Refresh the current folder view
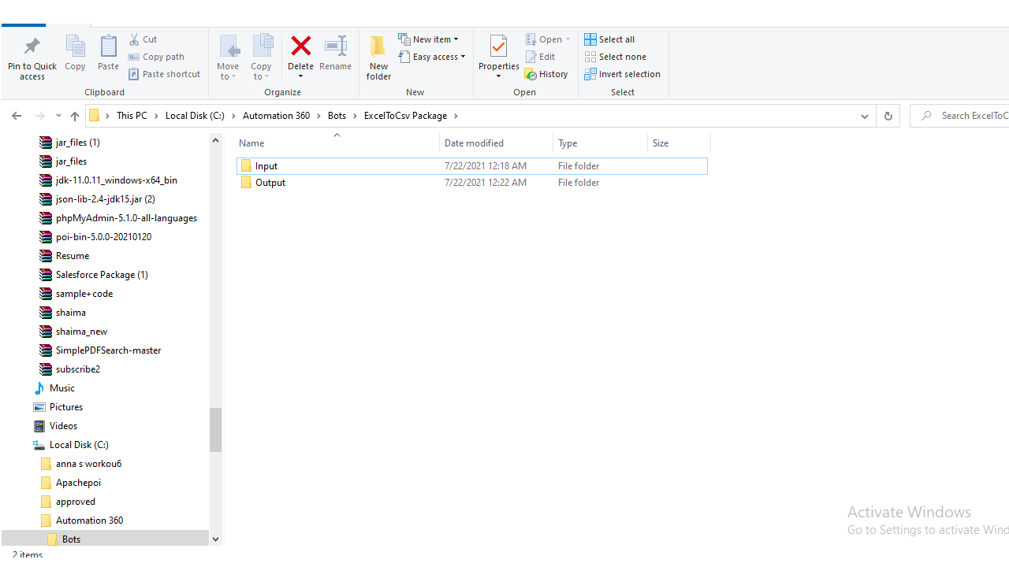1009x567 pixels. [x=888, y=116]
